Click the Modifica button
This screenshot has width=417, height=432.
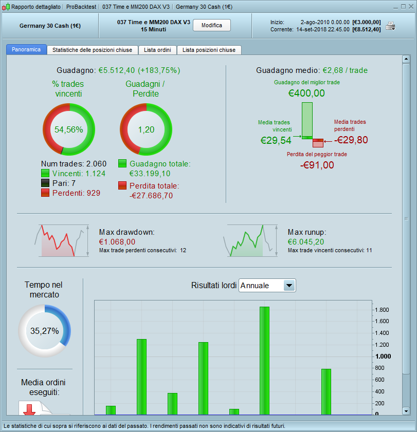[x=212, y=25]
